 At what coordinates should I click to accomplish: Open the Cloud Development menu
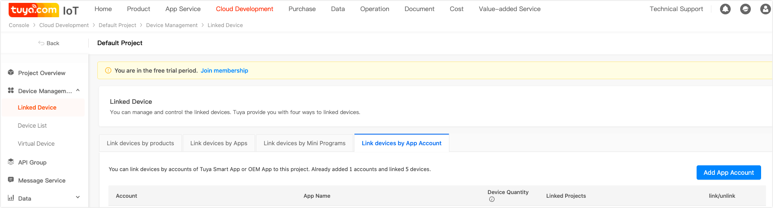click(244, 9)
